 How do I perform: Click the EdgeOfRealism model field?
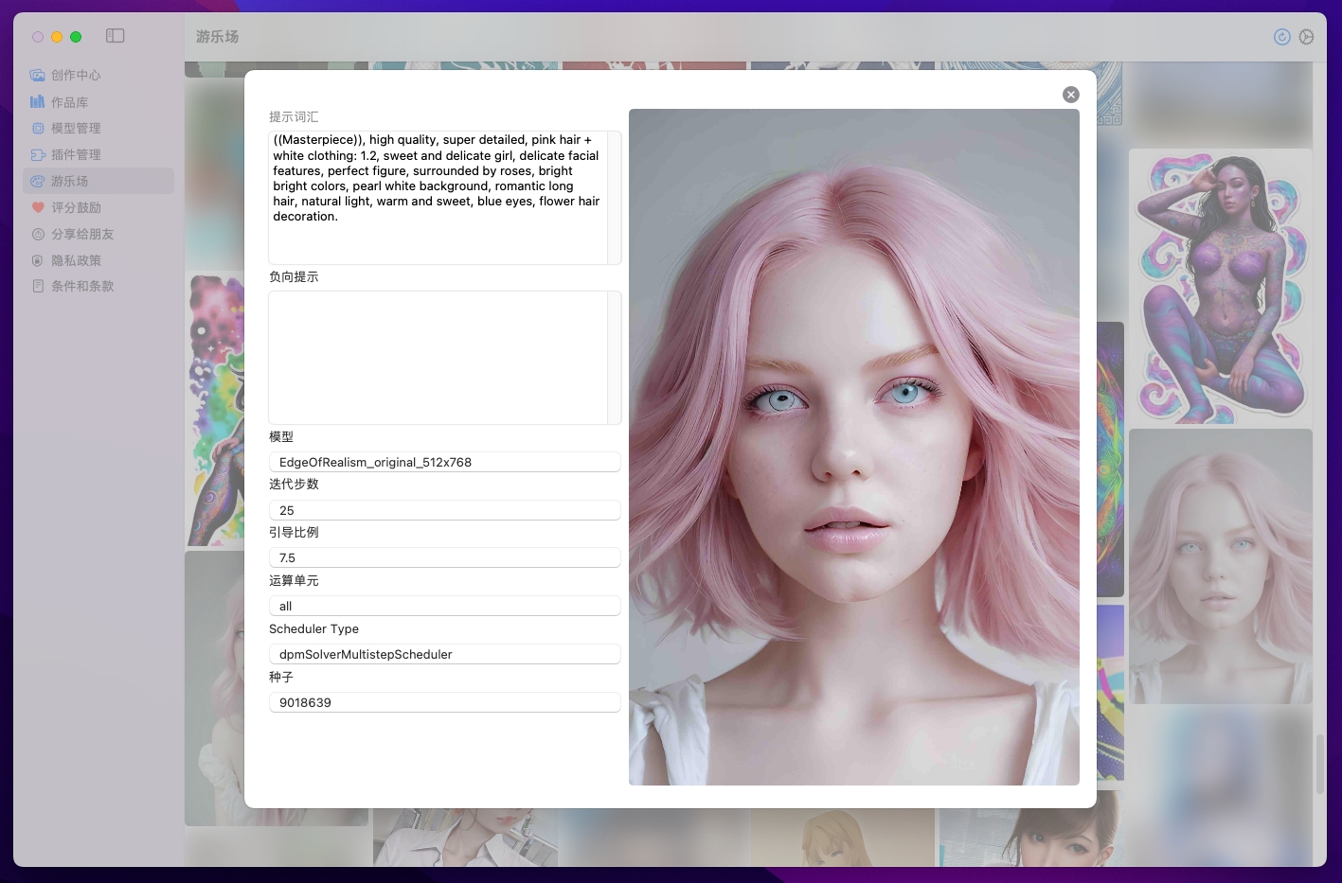(444, 462)
